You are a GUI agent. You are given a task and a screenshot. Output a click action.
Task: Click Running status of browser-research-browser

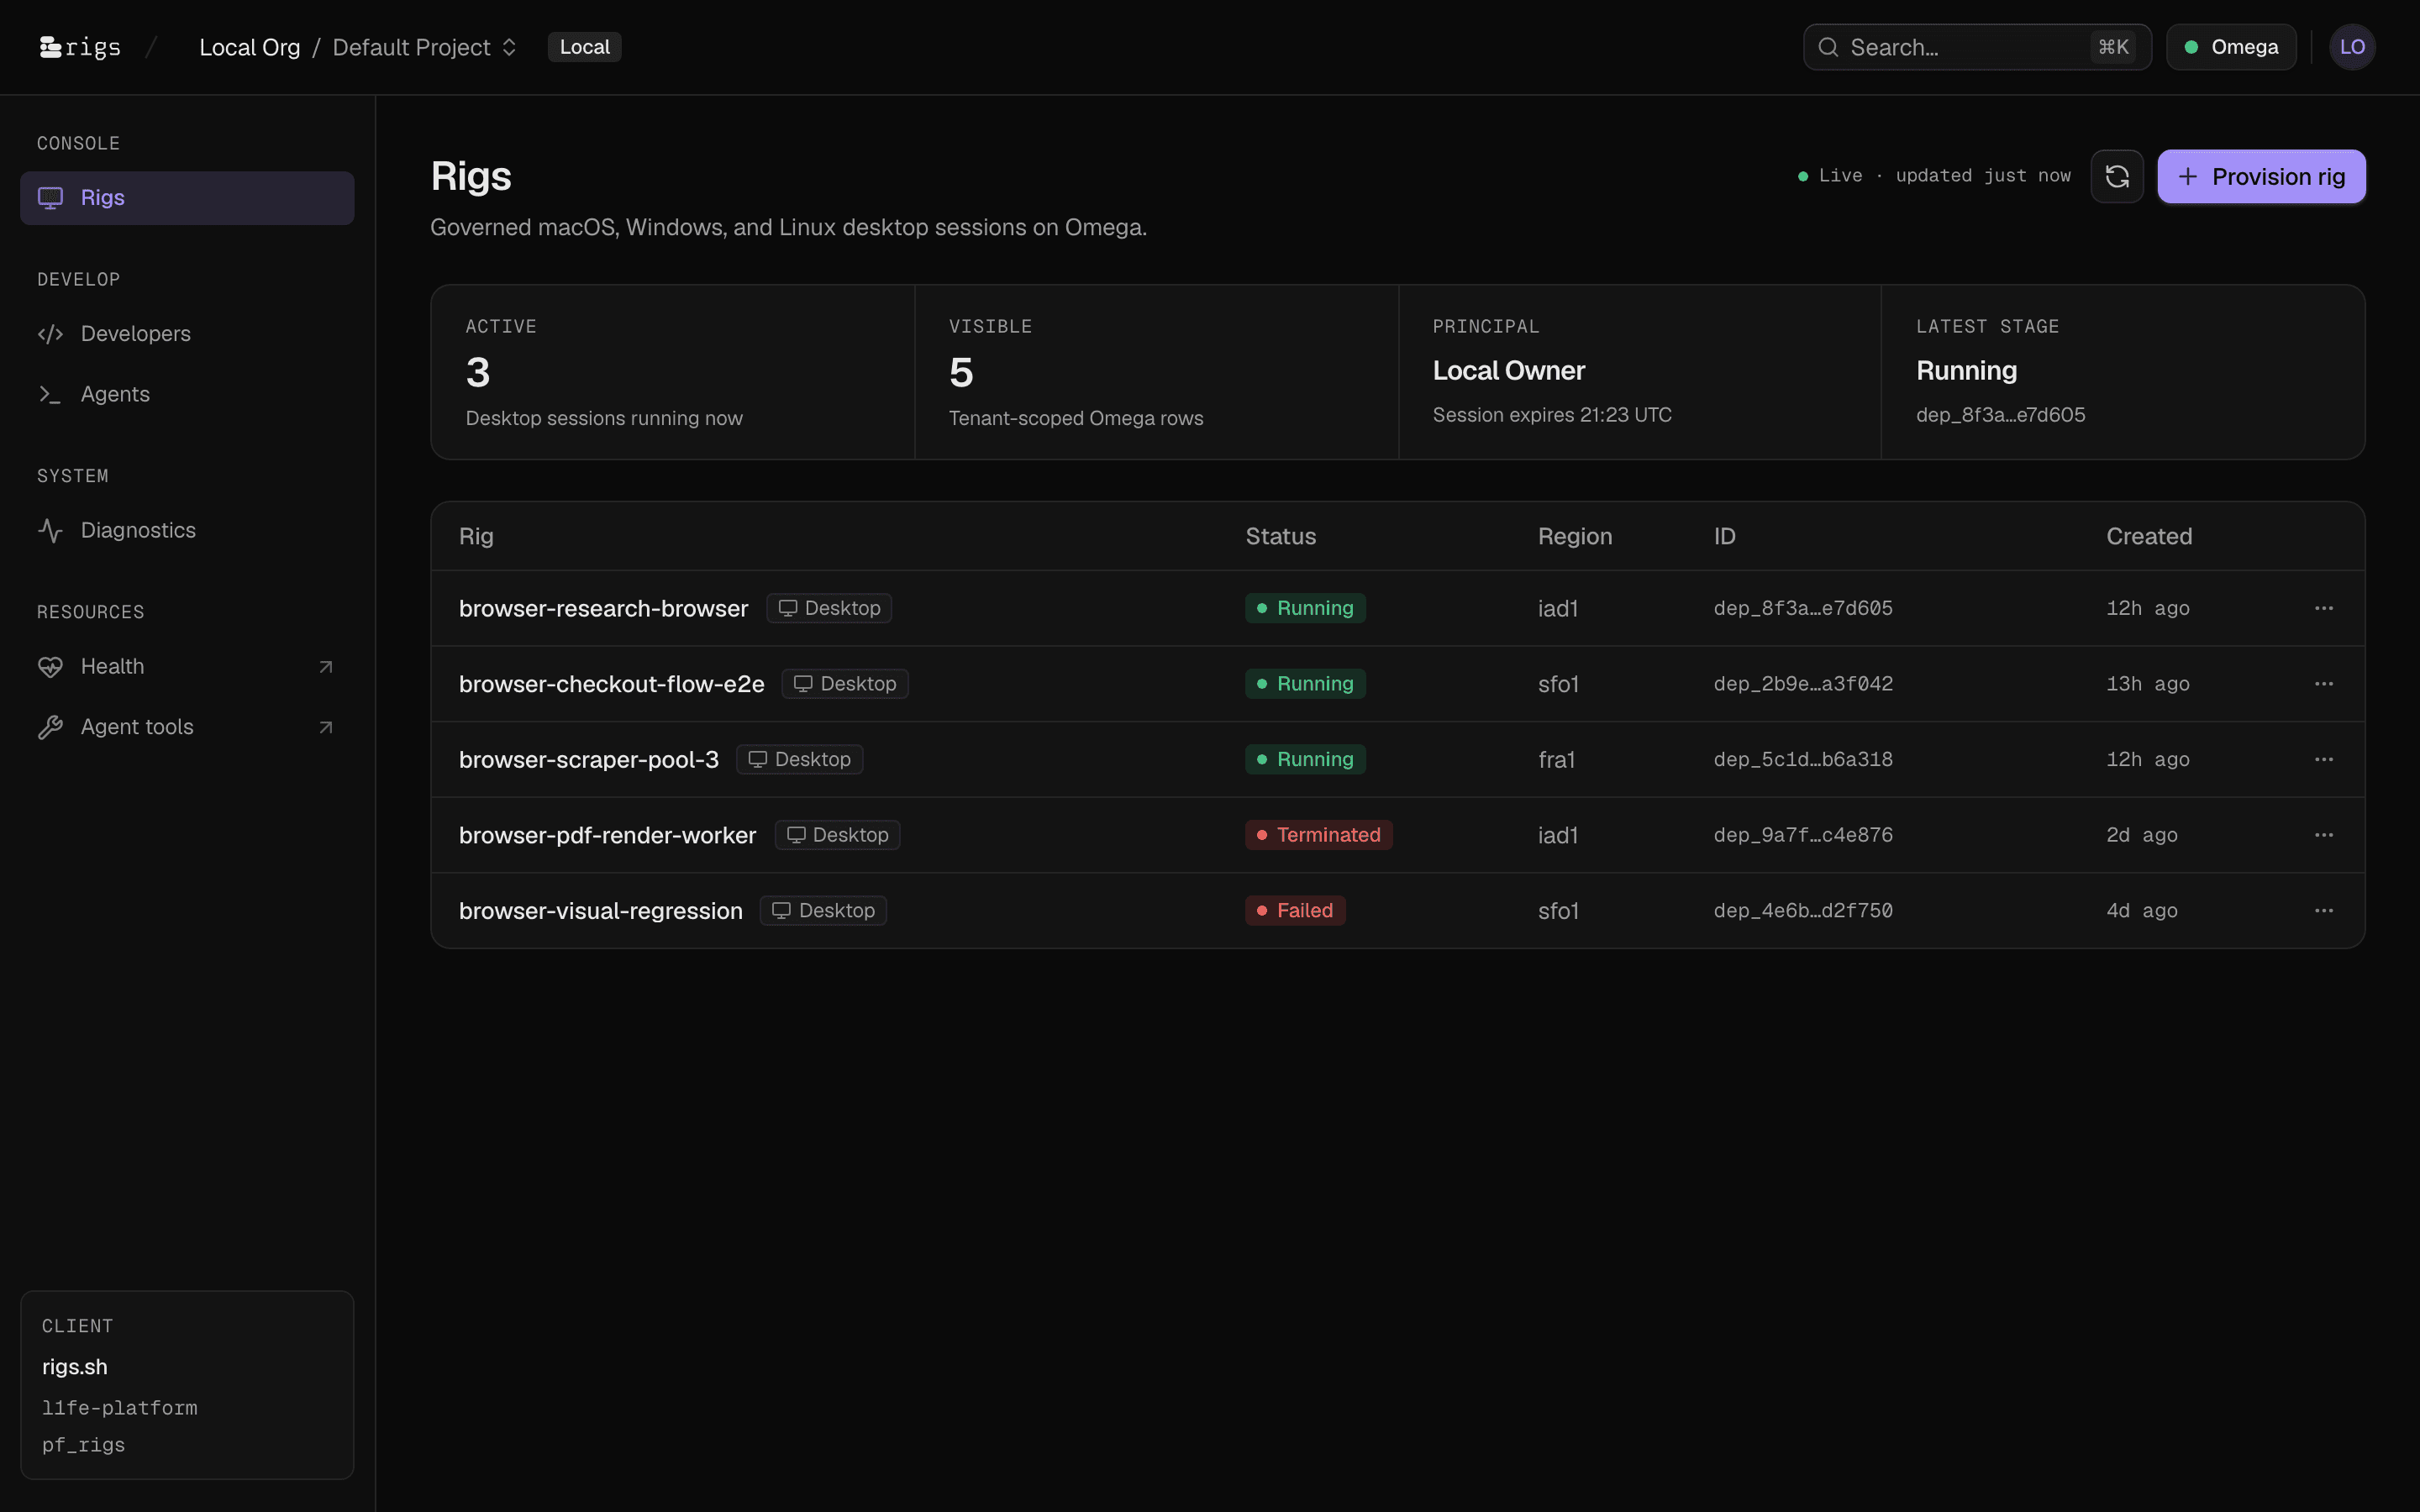point(1305,608)
